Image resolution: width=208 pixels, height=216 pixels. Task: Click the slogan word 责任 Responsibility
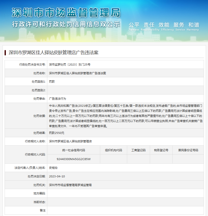point(150,26)
